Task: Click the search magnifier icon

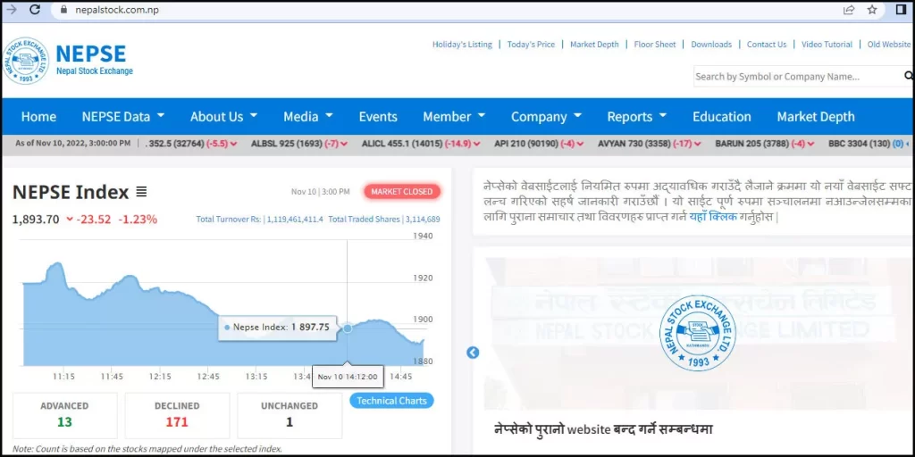Action: click(x=909, y=76)
